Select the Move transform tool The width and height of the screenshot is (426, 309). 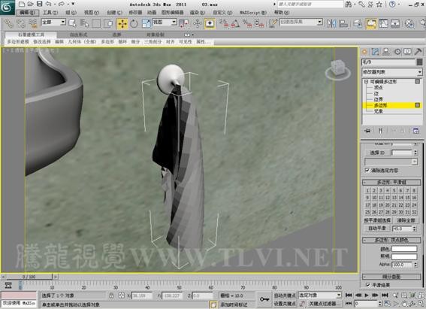pyautogui.click(x=122, y=23)
